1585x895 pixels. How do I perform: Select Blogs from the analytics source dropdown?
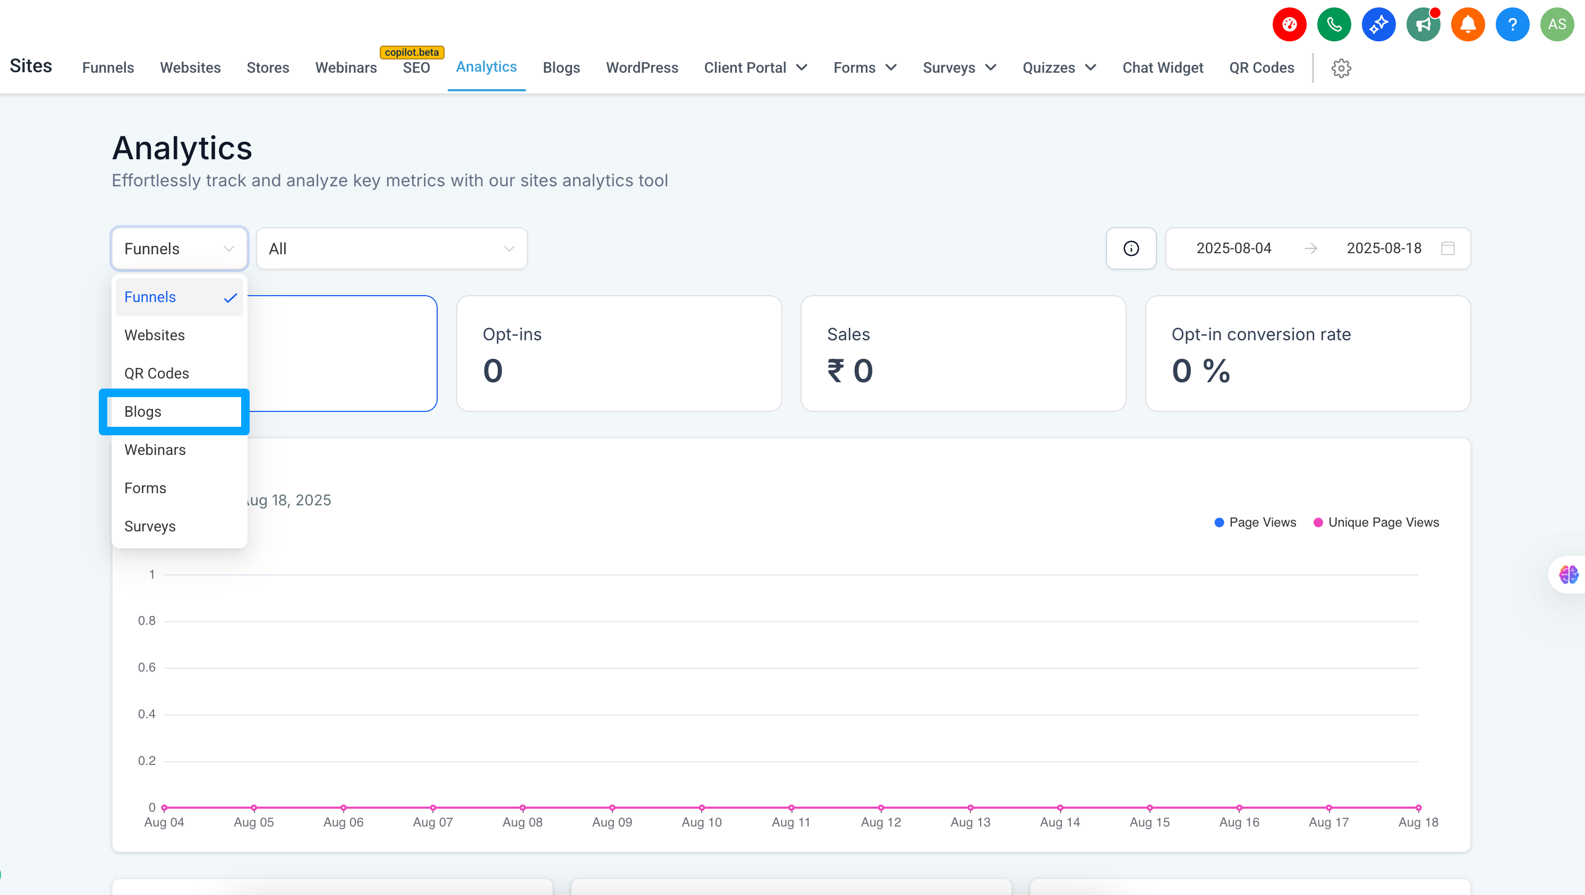(x=143, y=411)
